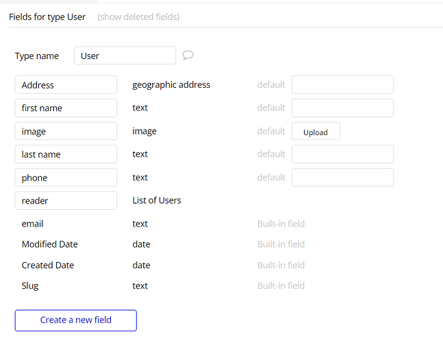Select the Address field name box
Viewport: 443px width, 343px height.
[x=66, y=85]
